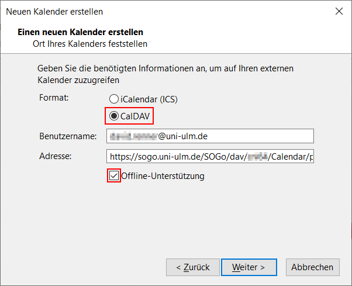Click the Format label
The image size is (352, 286).
click(x=54, y=97)
